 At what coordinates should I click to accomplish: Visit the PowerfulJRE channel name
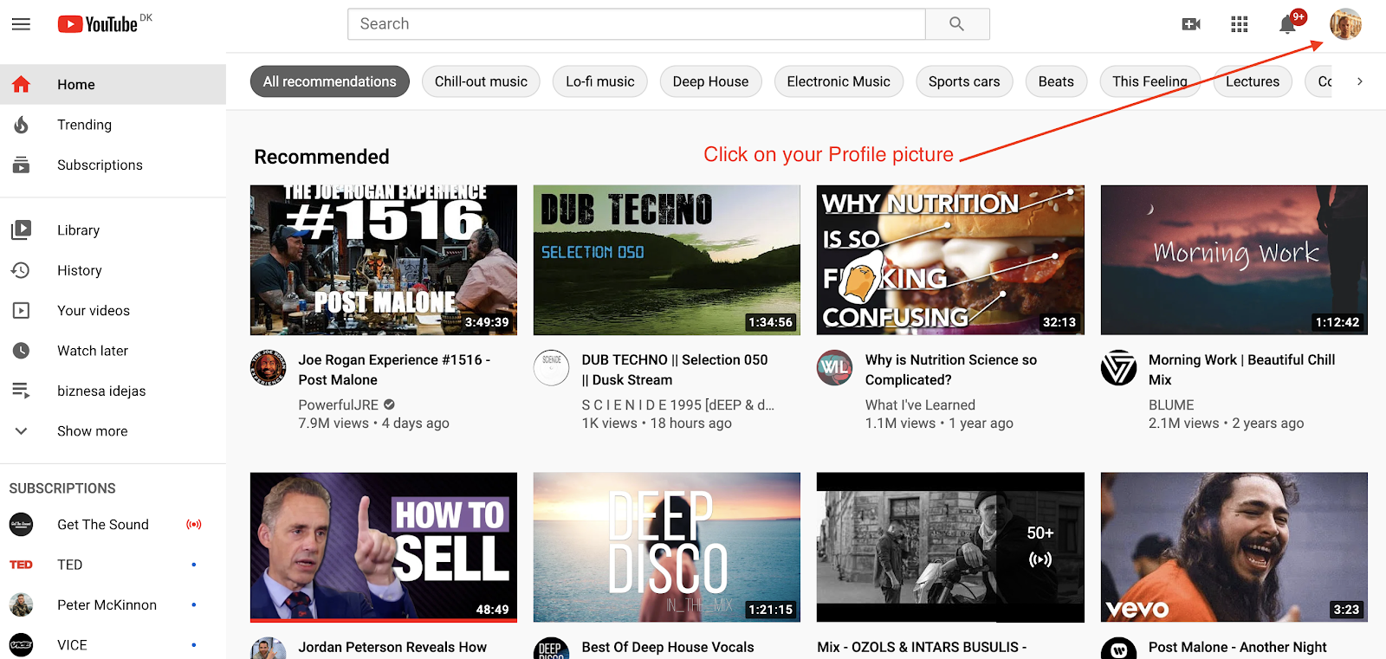(x=339, y=404)
